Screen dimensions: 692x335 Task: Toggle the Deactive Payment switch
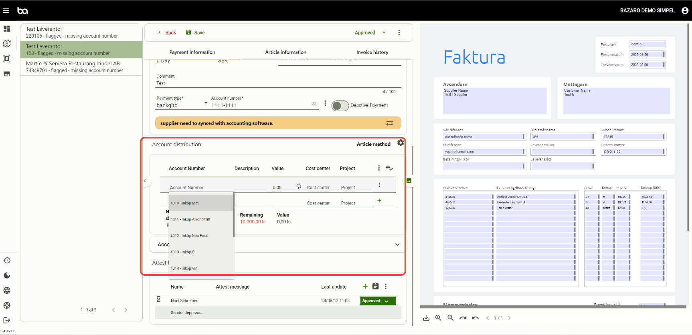click(x=340, y=106)
